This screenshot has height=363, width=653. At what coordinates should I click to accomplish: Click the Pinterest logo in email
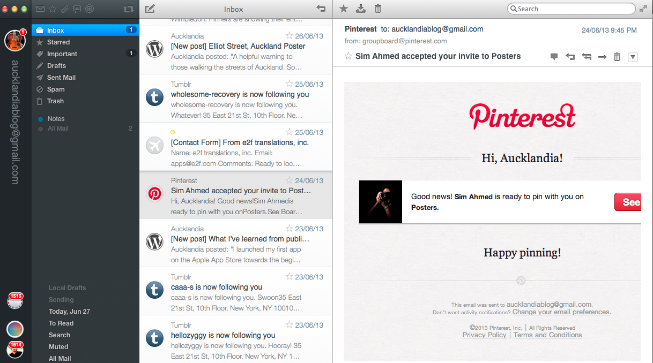[x=522, y=116]
